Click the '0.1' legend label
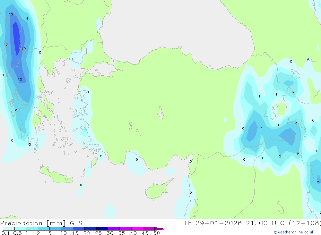 click(5, 233)
